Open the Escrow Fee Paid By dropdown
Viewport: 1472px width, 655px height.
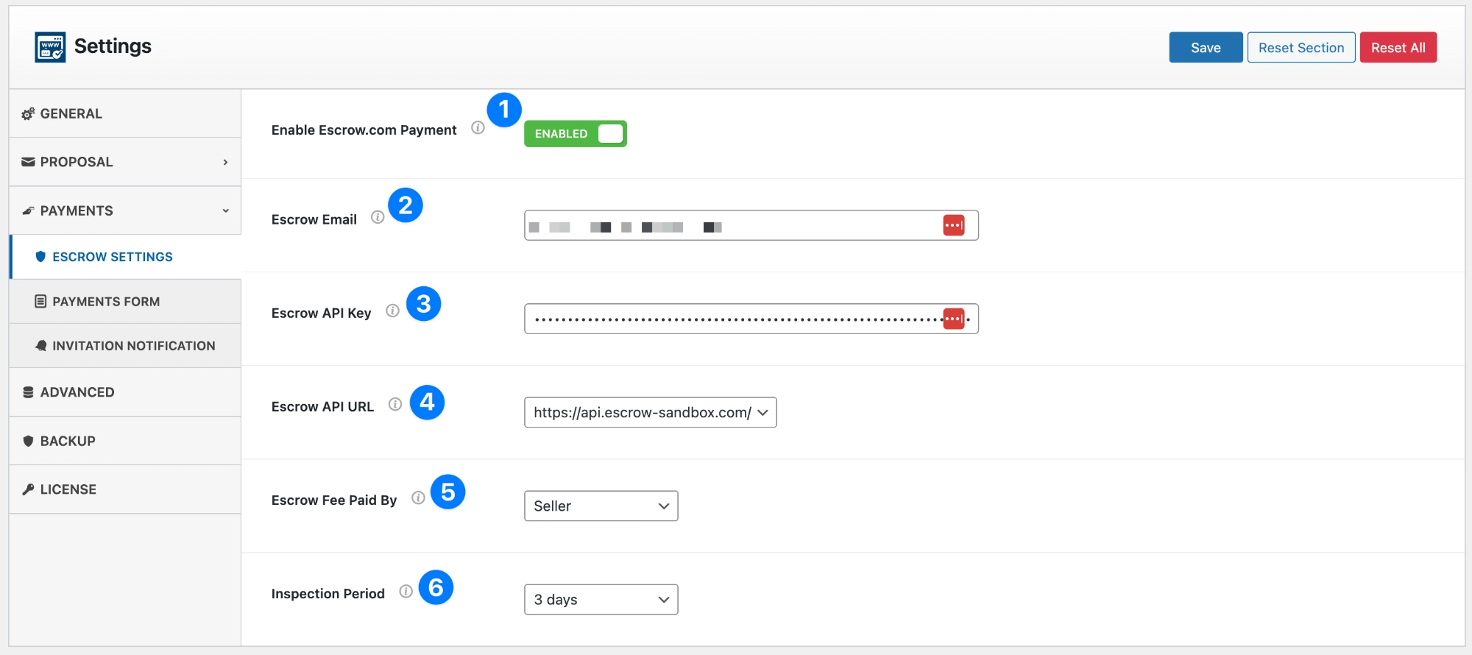[601, 506]
